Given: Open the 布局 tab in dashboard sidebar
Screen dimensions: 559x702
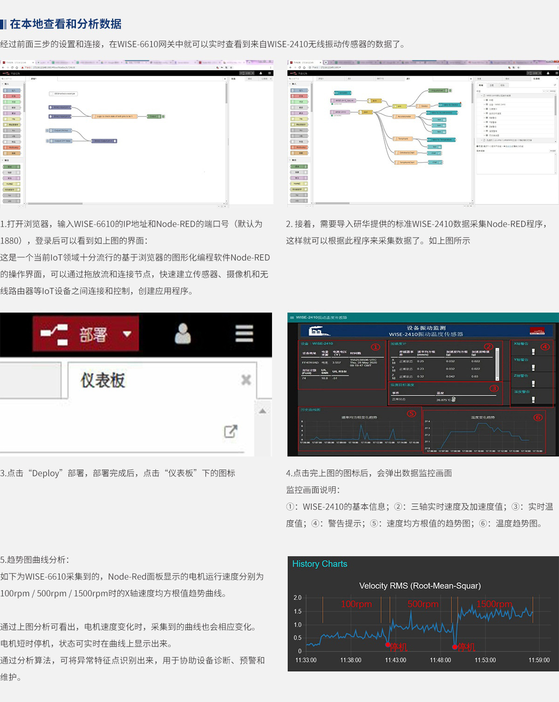Looking at the screenshot, I should [x=481, y=85].
